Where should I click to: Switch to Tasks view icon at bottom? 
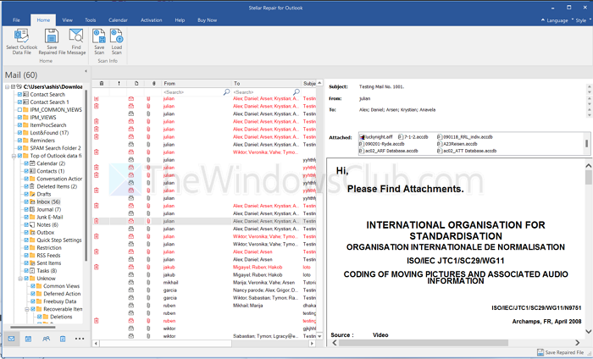(63, 339)
